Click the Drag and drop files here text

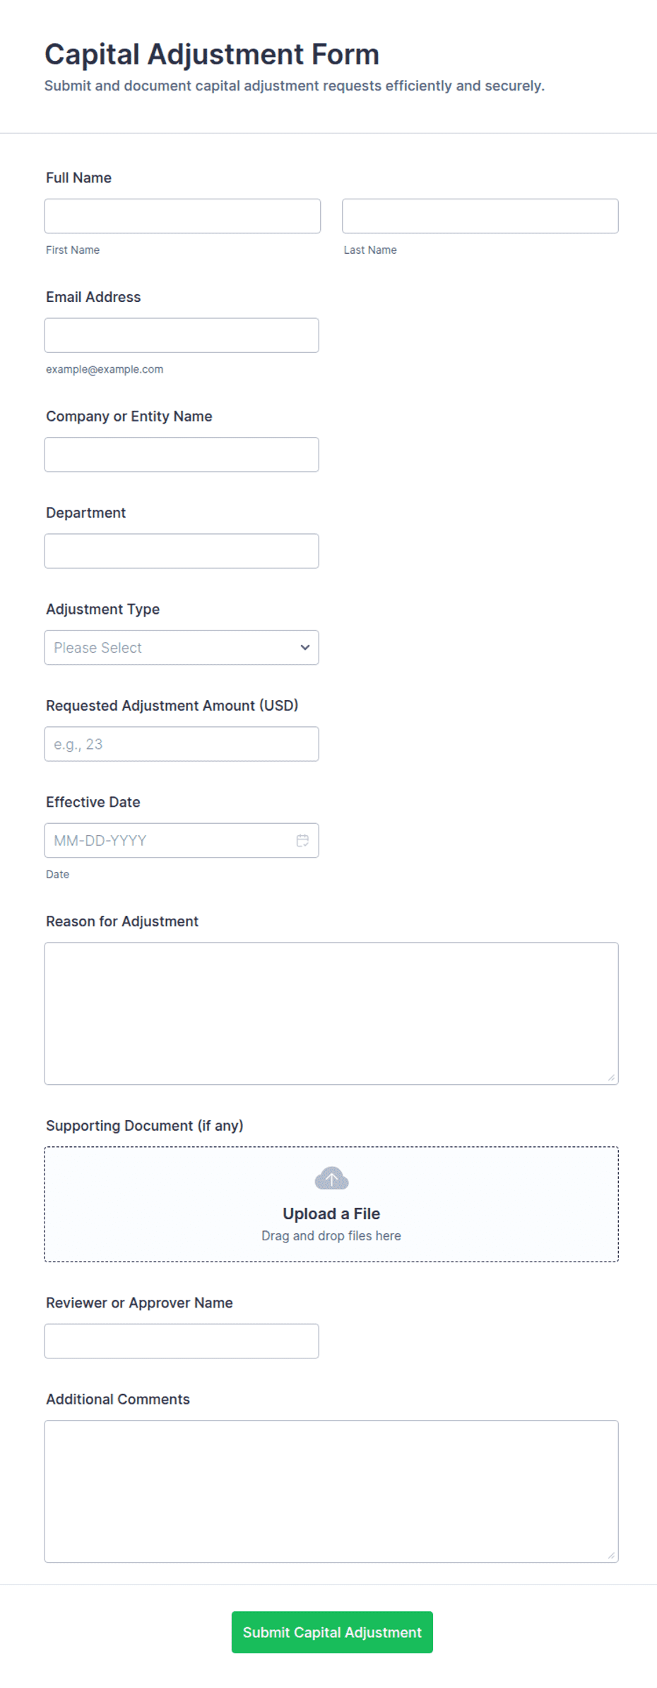[331, 1235]
